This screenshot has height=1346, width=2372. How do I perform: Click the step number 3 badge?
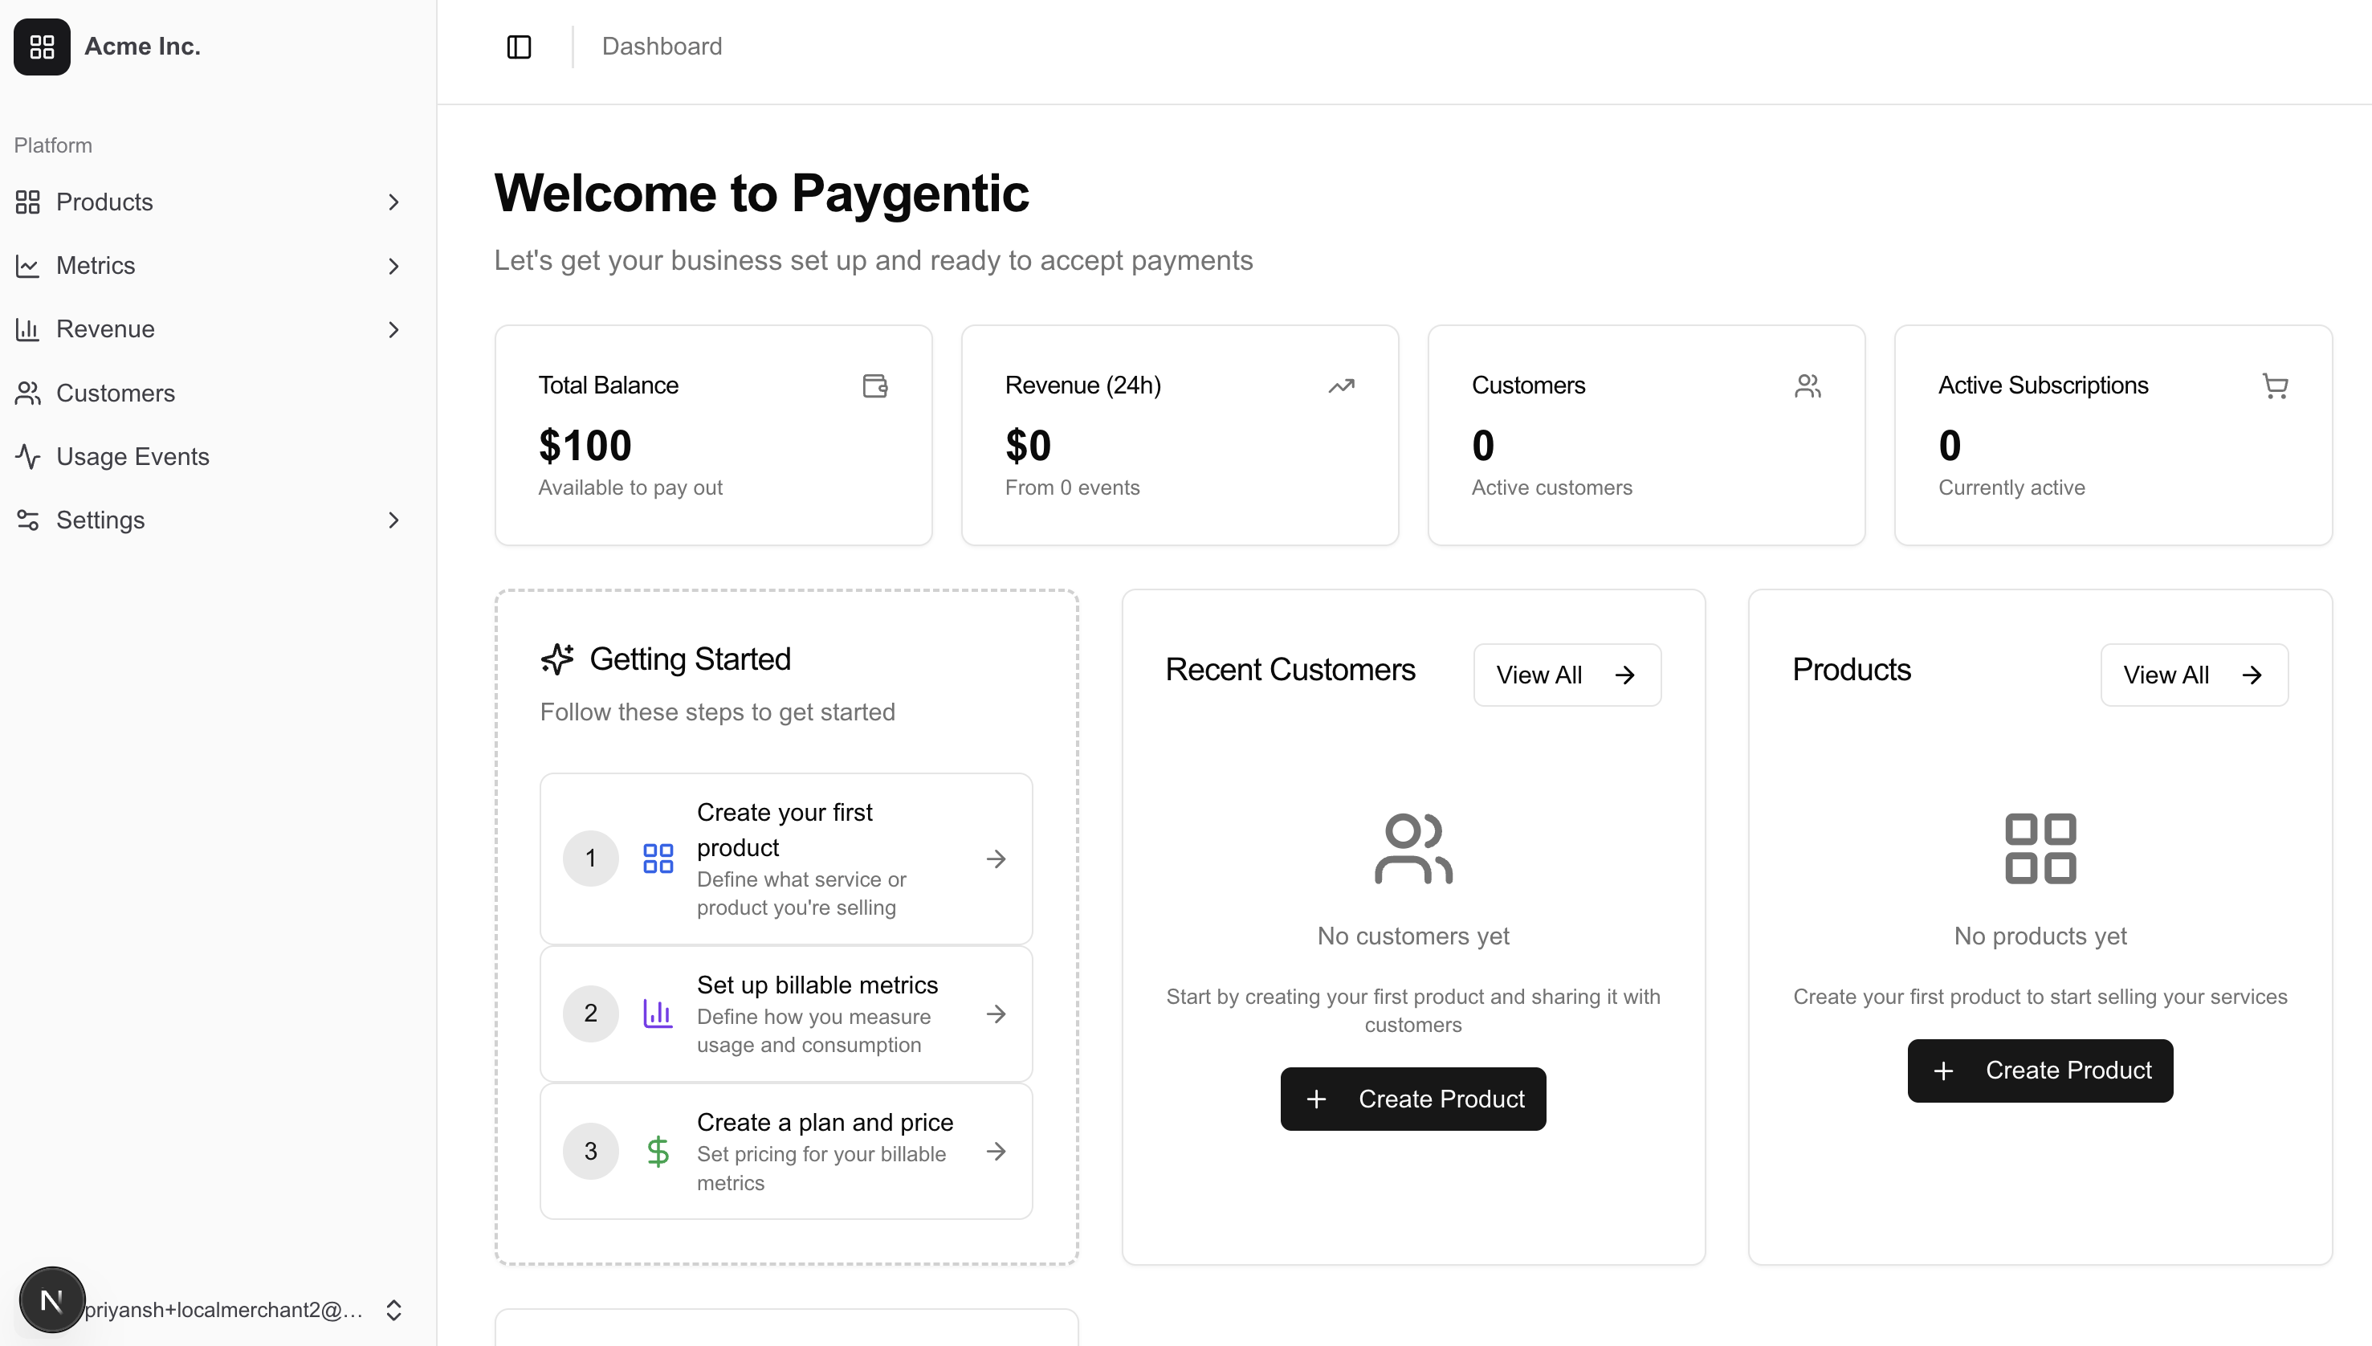[x=590, y=1151]
